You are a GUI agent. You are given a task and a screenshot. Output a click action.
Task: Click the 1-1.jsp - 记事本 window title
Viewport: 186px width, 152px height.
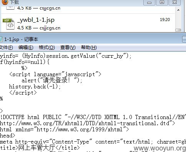21,39
